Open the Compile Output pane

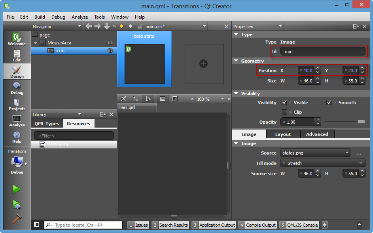point(257,225)
